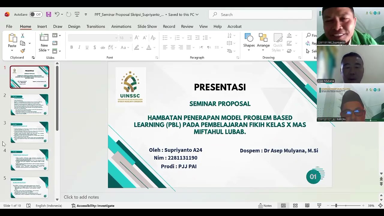Screen dimensions: 384x216
Task: Click Accessibility: Investigate status
Action: pyautogui.click(x=93, y=205)
